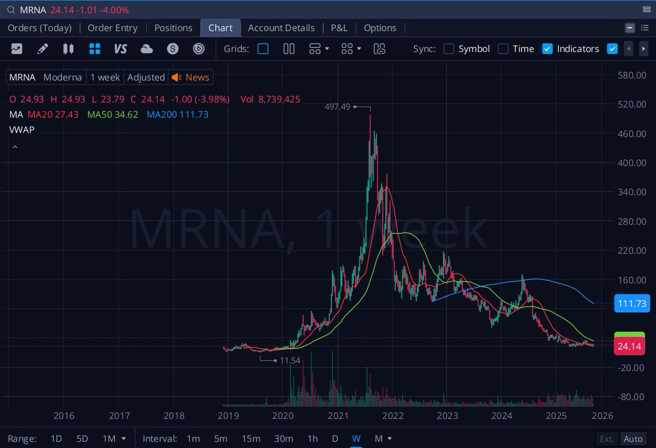Click the link grids icon
Screen dimensions: 656x448
pyautogui.click(x=379, y=49)
